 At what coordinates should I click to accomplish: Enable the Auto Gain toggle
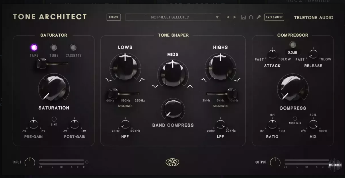pyautogui.click(x=295, y=119)
